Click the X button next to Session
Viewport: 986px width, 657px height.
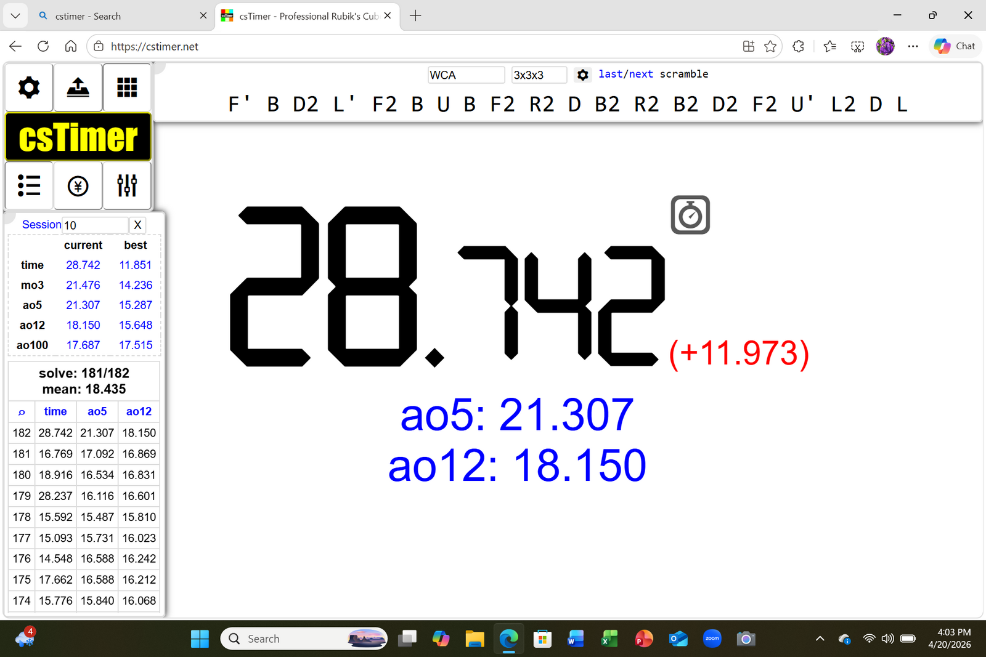click(x=137, y=225)
